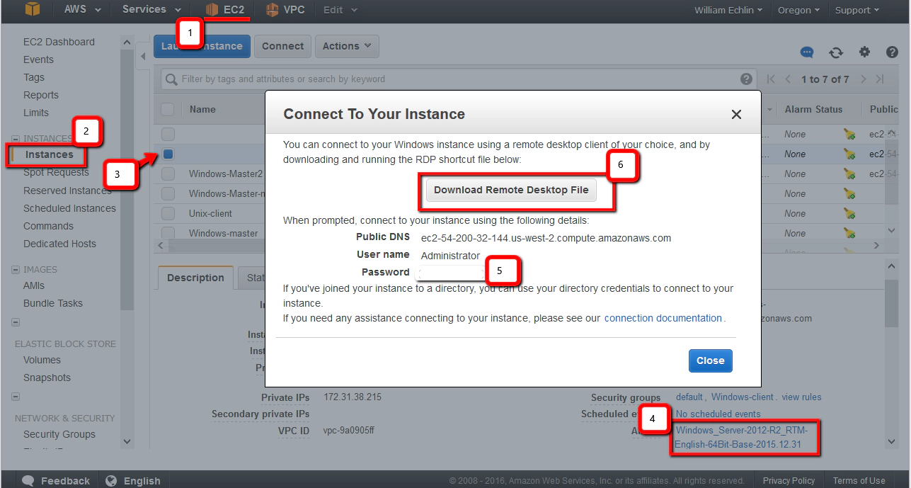Image resolution: width=911 pixels, height=488 pixels.
Task: Switch to the Description tab
Action: click(195, 277)
